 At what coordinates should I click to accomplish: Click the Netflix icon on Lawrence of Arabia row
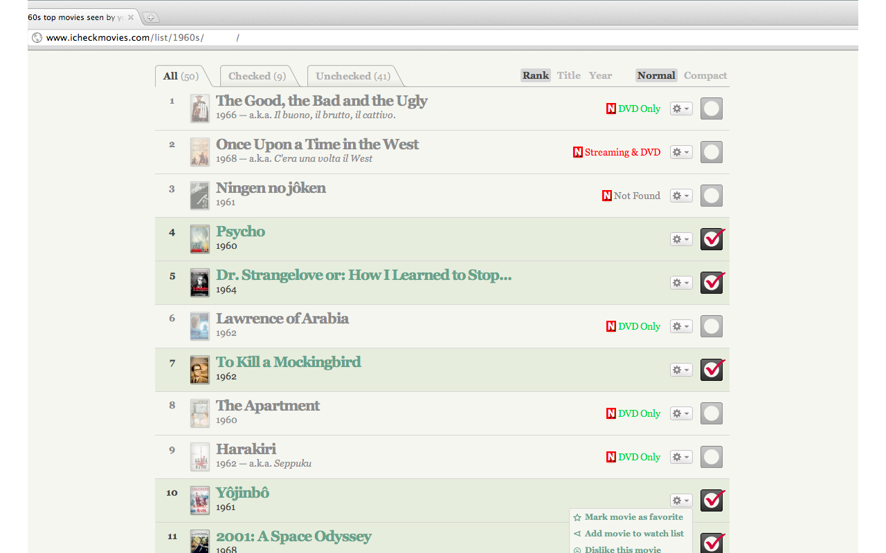coord(611,326)
